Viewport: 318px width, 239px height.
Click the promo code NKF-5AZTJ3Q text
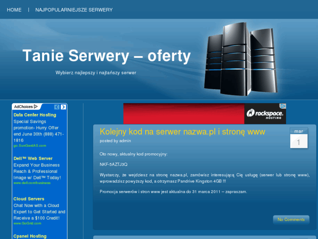coord(114,164)
